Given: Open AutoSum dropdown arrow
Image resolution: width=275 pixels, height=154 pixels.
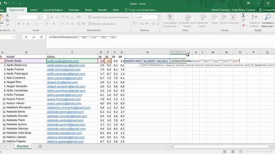Looking at the screenshot, I should tap(247, 16).
